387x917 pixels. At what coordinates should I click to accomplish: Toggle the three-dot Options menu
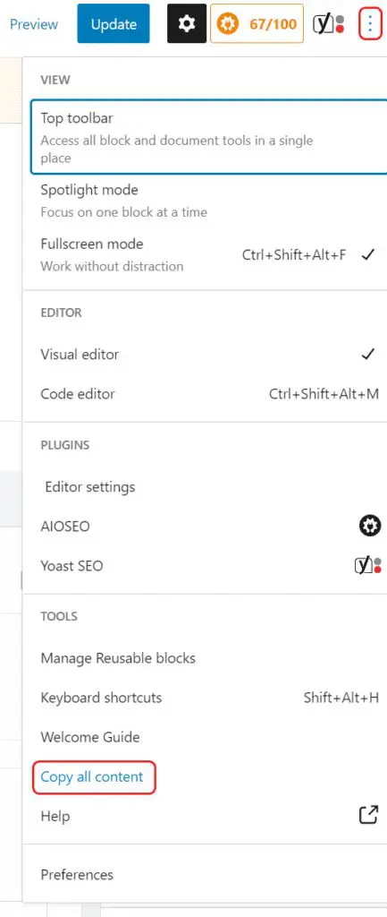370,24
